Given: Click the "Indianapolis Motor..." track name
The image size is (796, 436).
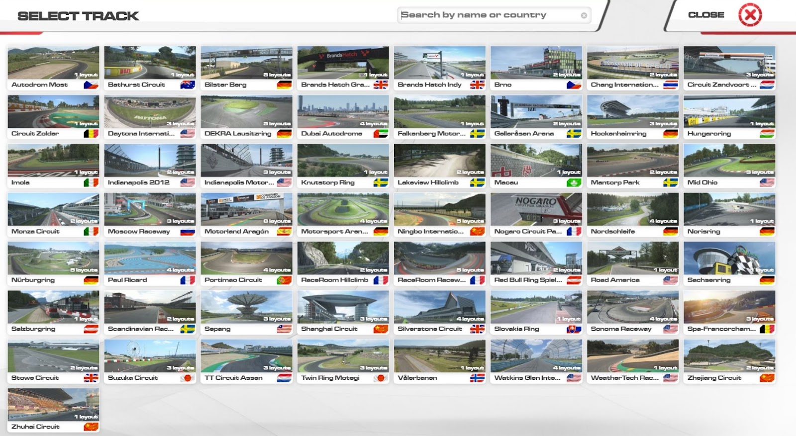Looking at the screenshot, I should coord(239,182).
